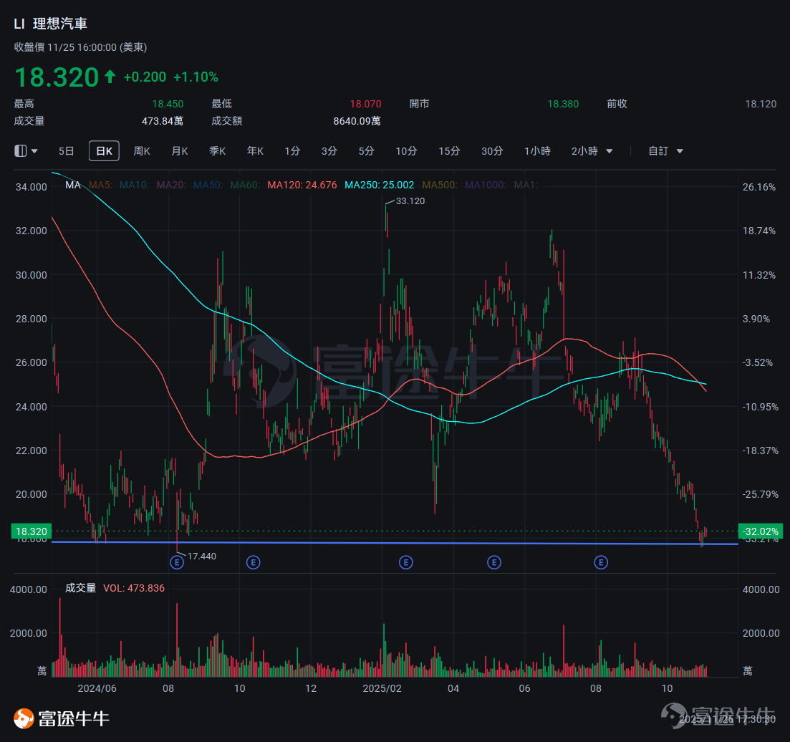Select the 年K chart tab
The width and height of the screenshot is (790, 742).
click(x=255, y=150)
